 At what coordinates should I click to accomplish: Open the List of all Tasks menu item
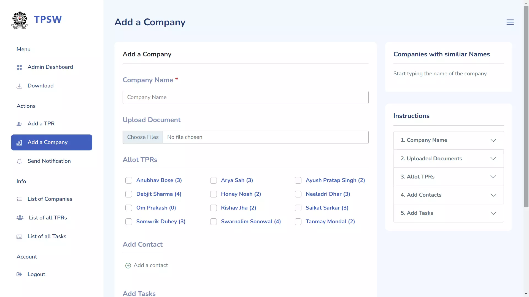click(47, 236)
